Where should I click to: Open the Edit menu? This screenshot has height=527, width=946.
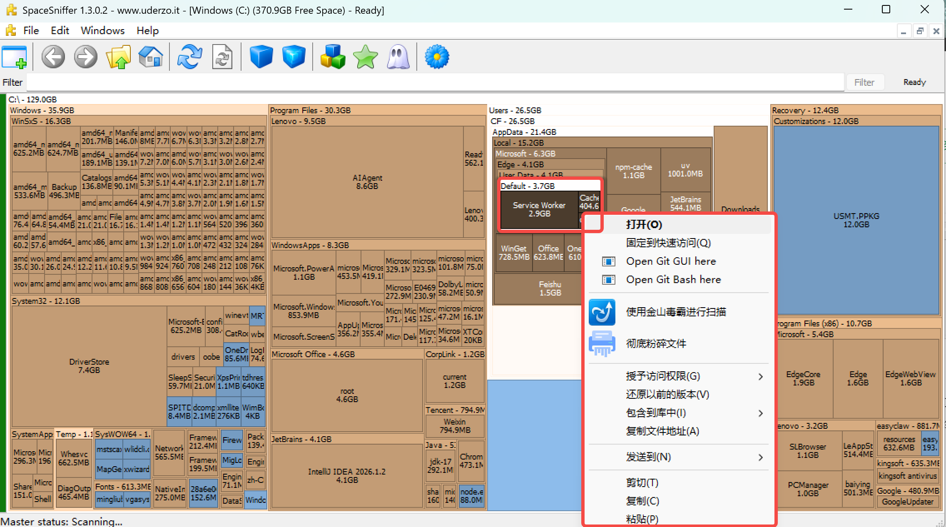(60, 30)
